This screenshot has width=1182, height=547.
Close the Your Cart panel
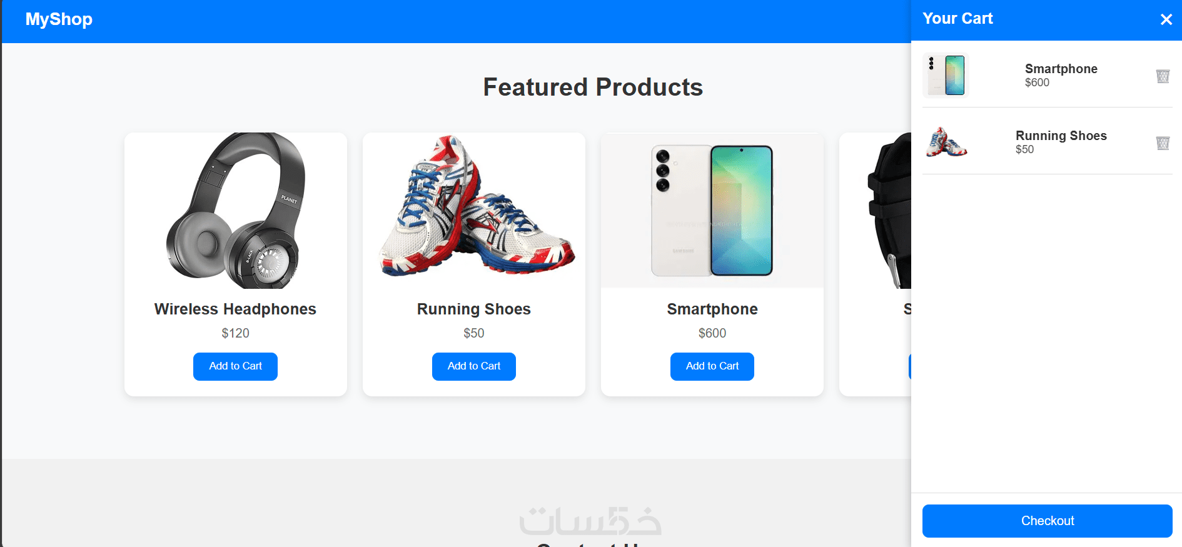(1166, 19)
